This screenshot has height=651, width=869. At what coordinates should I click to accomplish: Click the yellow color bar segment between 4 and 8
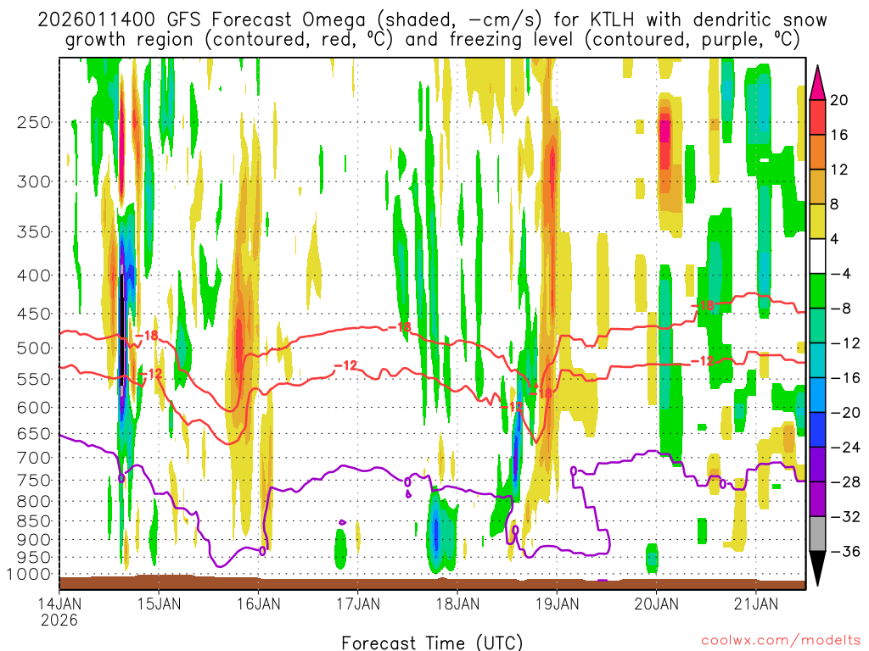point(817,221)
